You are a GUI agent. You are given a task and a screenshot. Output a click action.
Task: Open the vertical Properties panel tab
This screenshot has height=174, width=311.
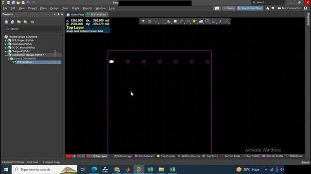pyautogui.click(x=308, y=19)
